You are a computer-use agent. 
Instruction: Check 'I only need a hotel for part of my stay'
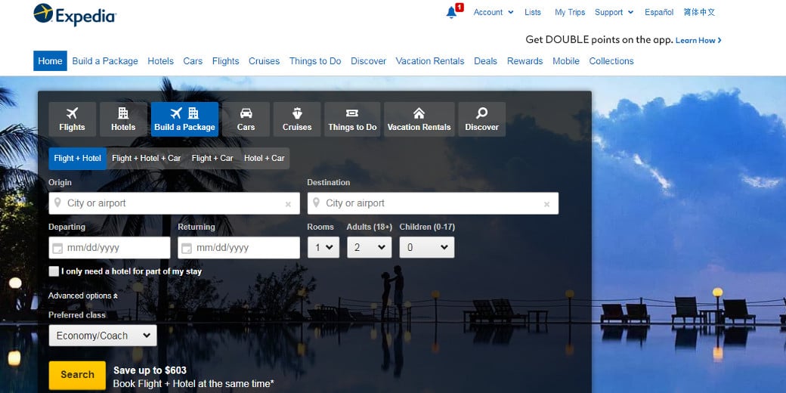point(54,271)
